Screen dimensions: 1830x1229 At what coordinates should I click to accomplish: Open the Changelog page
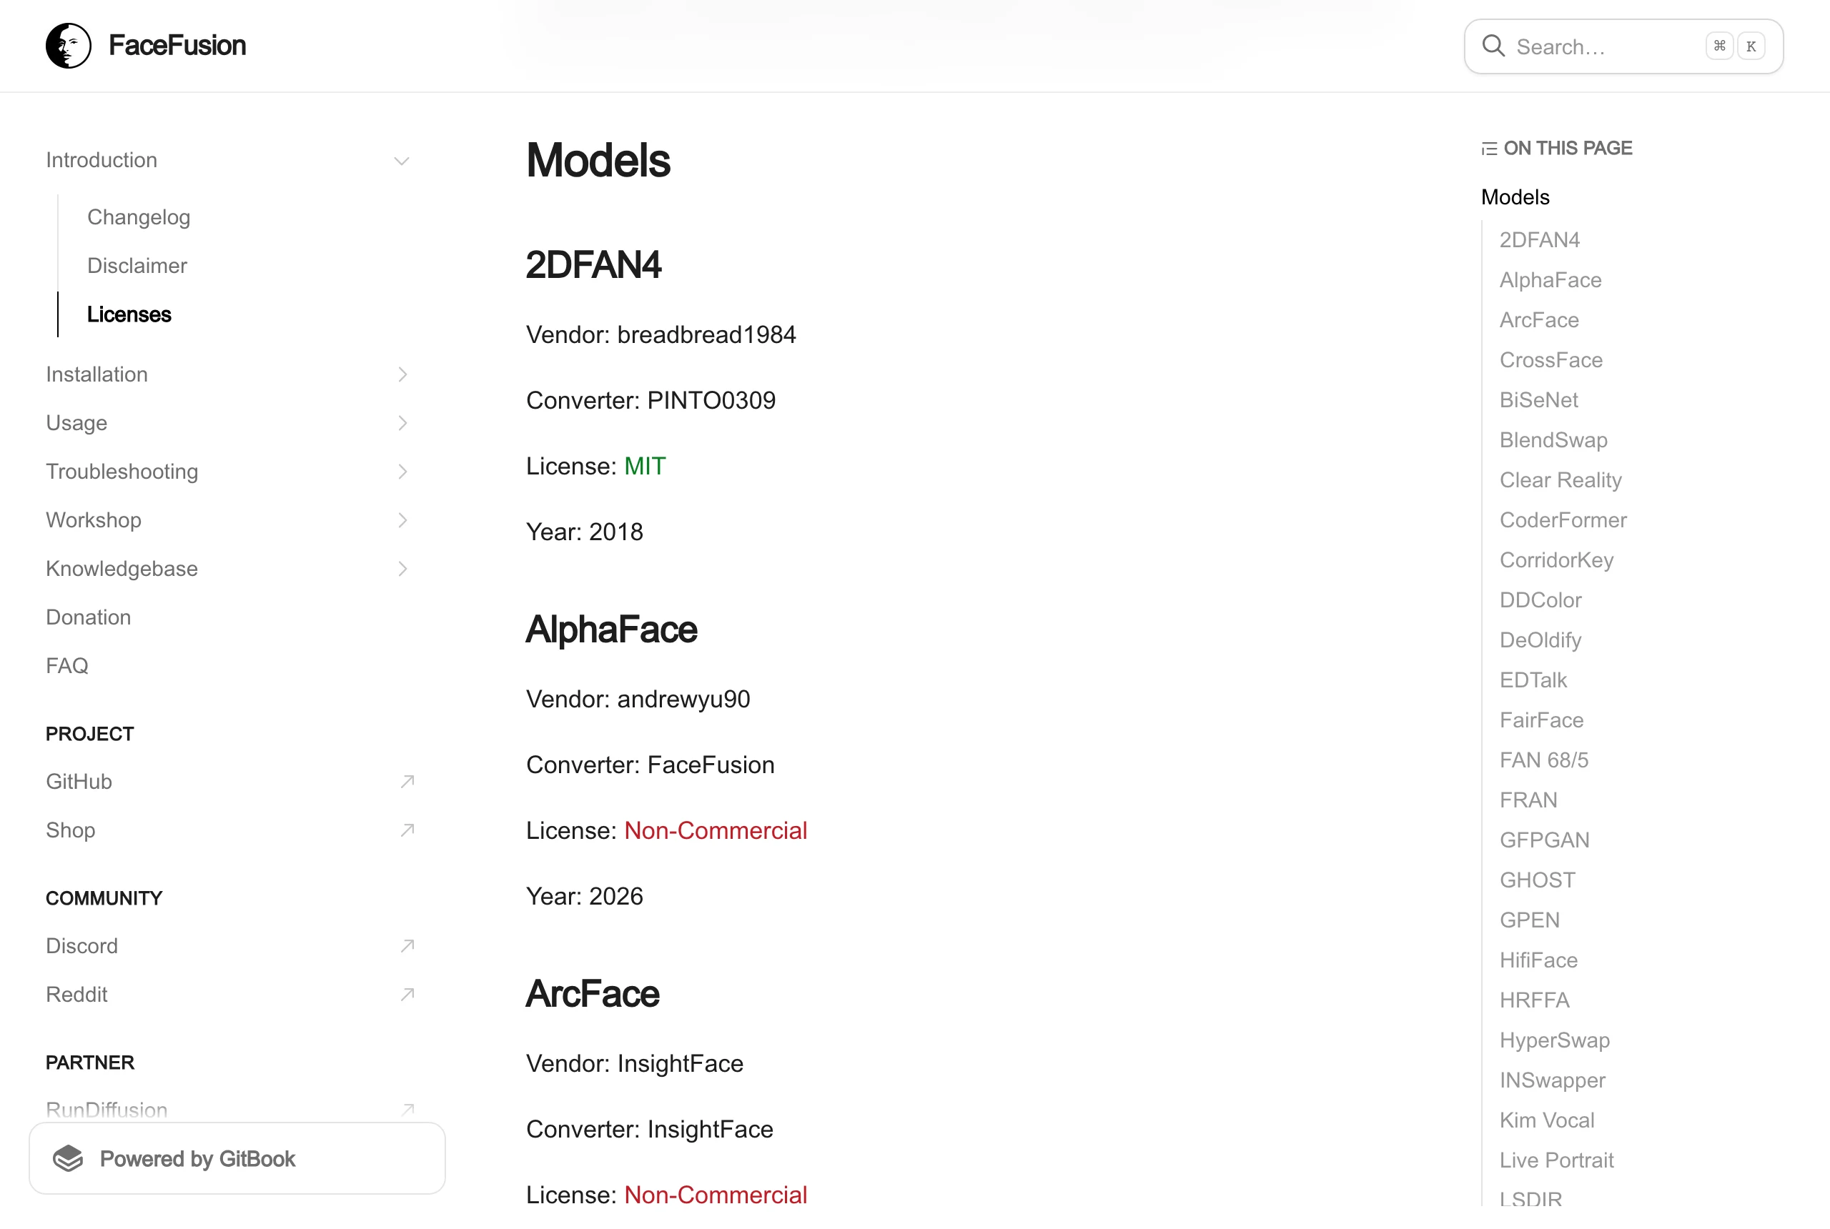[139, 217]
